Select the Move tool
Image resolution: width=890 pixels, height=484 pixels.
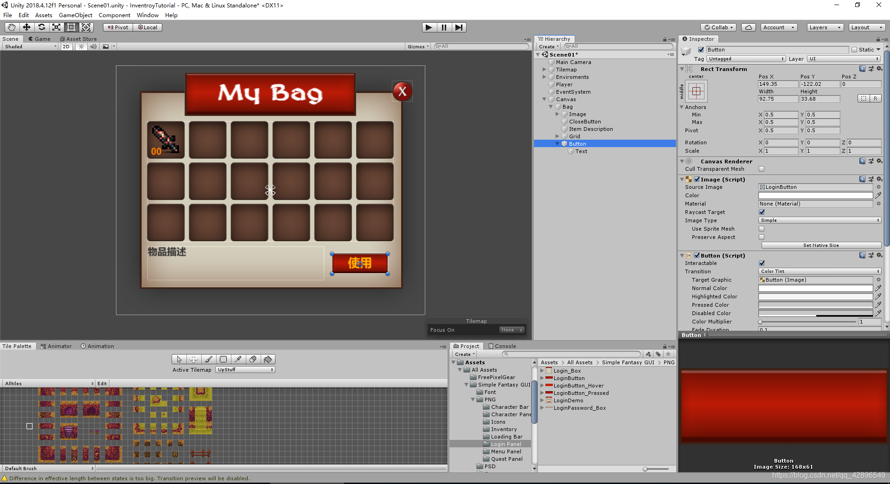[x=26, y=27]
